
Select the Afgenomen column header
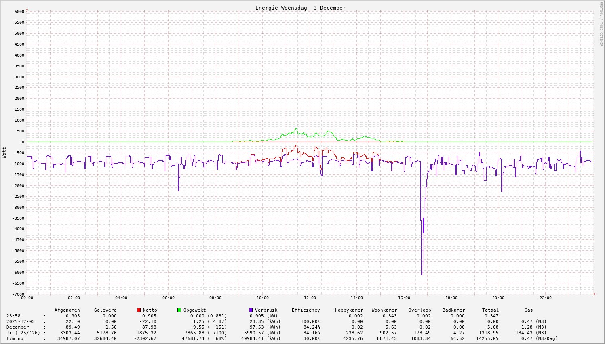67,310
